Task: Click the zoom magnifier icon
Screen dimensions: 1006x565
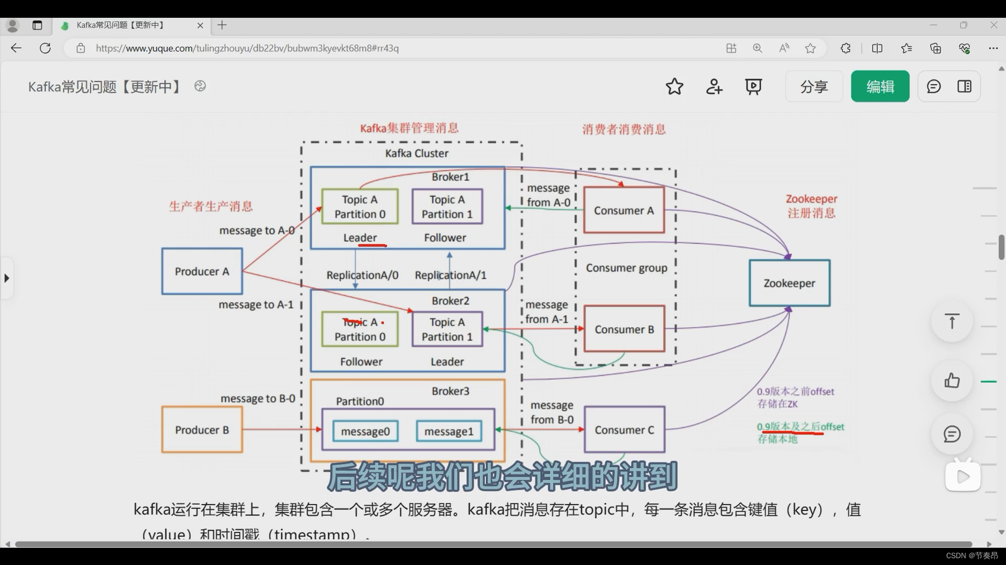Action: [x=758, y=48]
